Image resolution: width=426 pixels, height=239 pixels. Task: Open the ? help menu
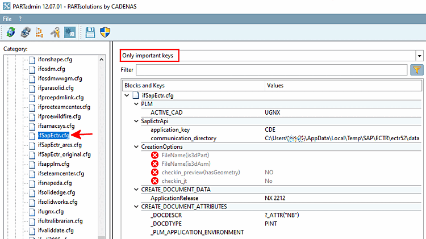[x=20, y=19]
